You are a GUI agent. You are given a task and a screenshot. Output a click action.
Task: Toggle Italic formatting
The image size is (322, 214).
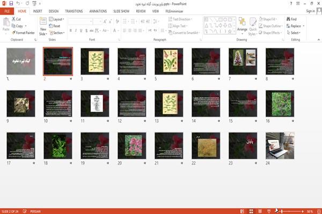point(76,31)
